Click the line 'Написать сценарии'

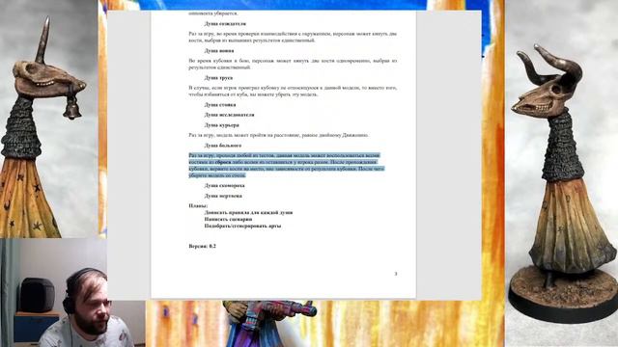click(x=228, y=219)
